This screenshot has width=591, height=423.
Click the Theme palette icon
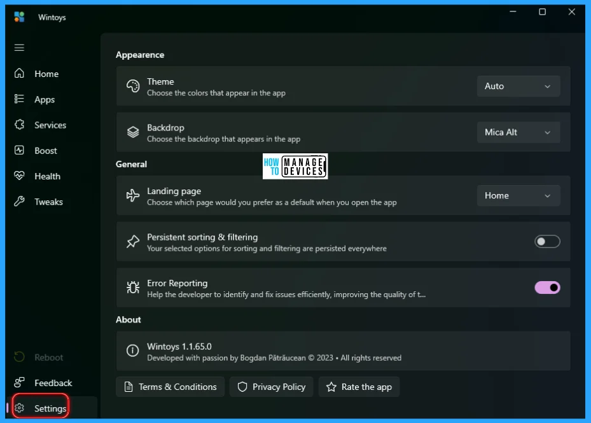[x=133, y=86]
